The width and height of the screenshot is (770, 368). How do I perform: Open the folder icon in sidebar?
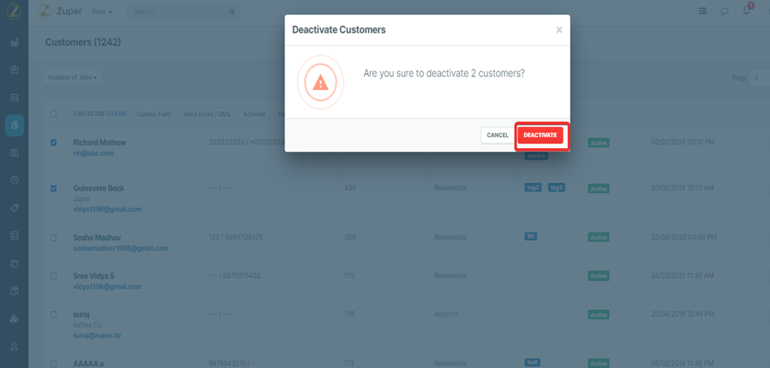[x=14, y=264]
